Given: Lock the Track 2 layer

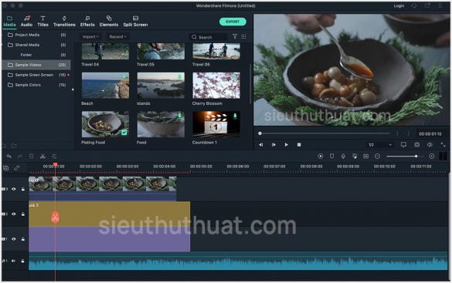Looking at the screenshot, I should pyautogui.click(x=22, y=214).
